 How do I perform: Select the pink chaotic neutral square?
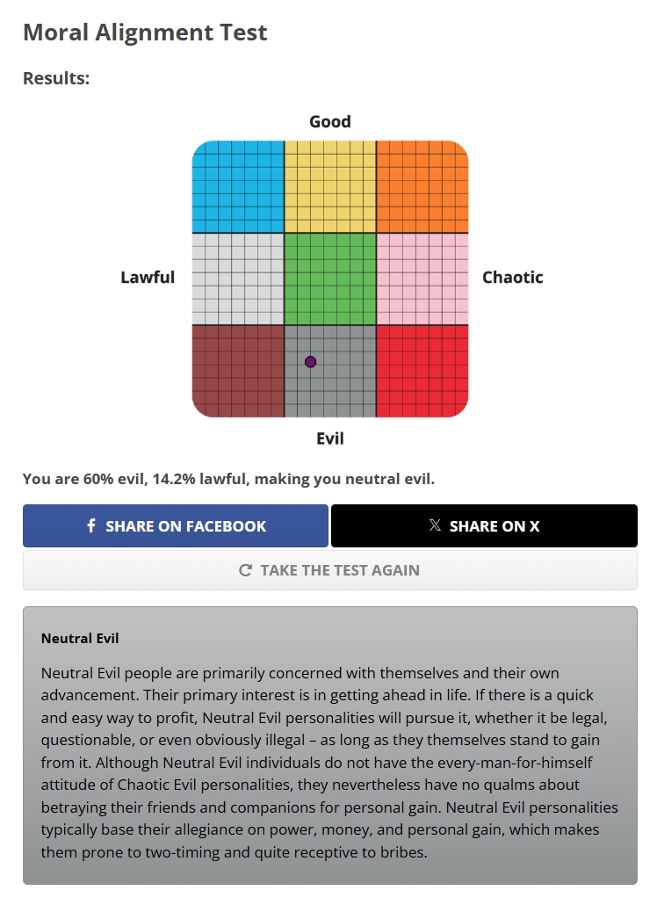422,279
